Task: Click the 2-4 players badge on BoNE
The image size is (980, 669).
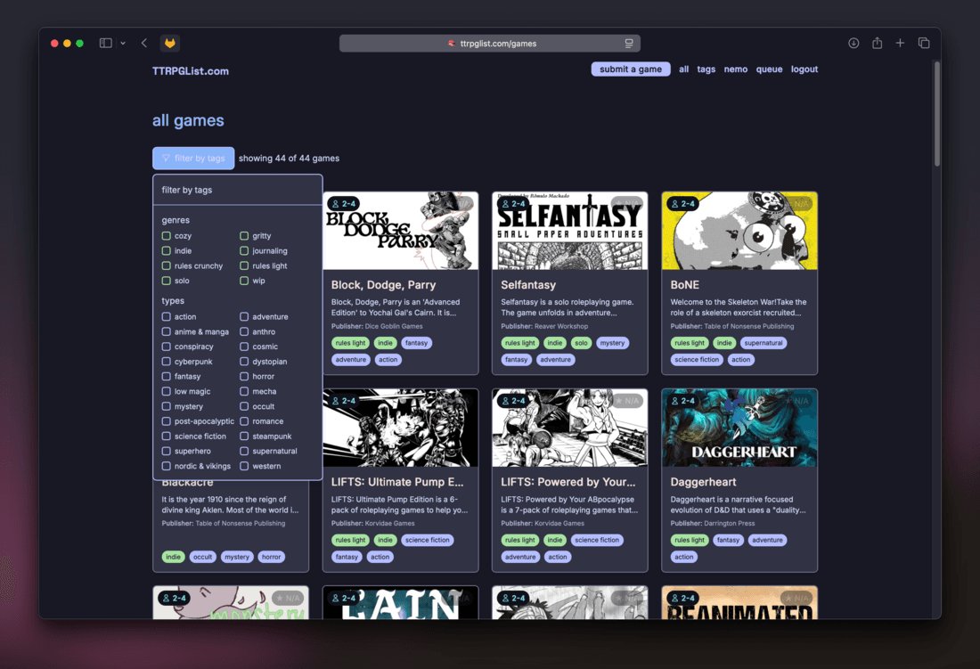Action: click(x=682, y=204)
